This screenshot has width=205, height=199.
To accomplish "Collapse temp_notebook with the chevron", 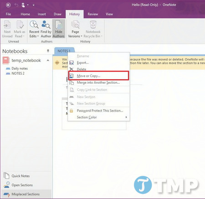I will [48, 61].
